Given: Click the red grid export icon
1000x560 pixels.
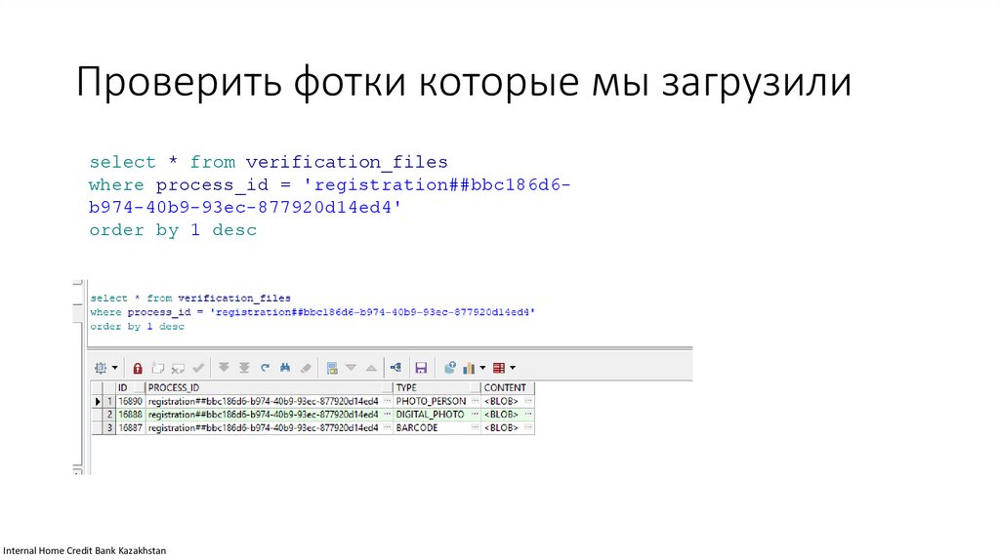Looking at the screenshot, I should 499,368.
